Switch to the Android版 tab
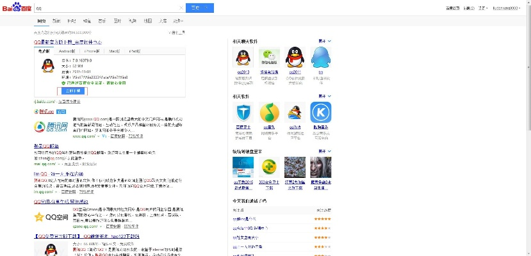 pyautogui.click(x=67, y=51)
